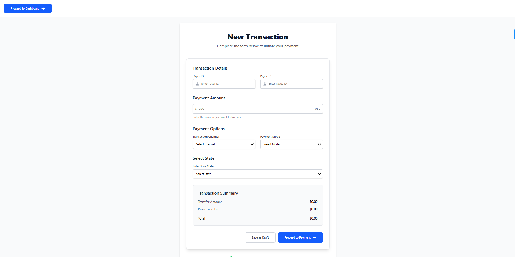The height and width of the screenshot is (257, 515).
Task: Open the Select Mode dropdown
Action: (x=288, y=145)
